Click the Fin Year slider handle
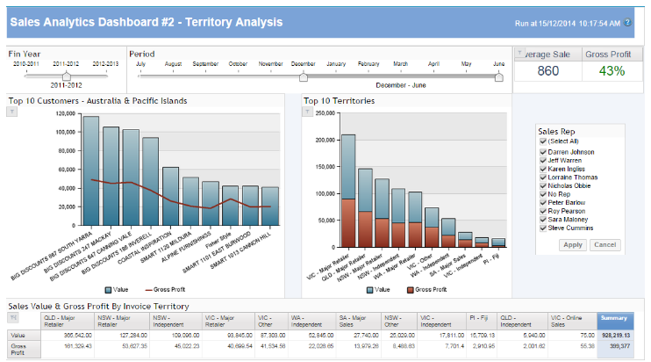Viewport: 651px width, 362px height. pos(67,76)
